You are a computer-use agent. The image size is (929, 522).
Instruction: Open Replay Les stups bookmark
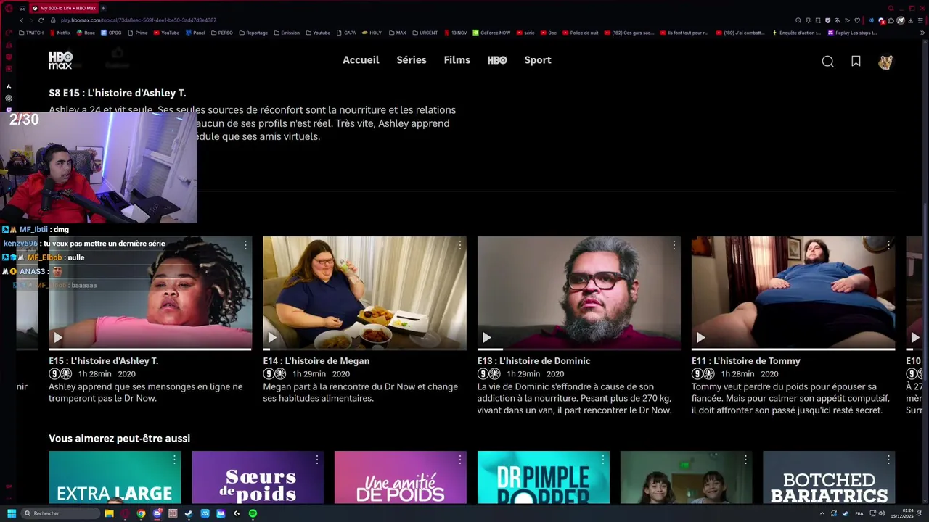852,33
